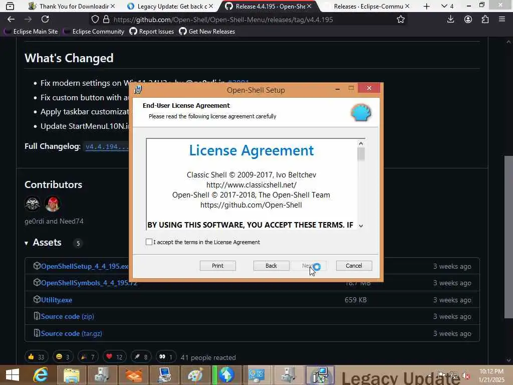Switch to Legacy Update tab
This screenshot has width=513, height=385.
pyautogui.click(x=169, y=6)
